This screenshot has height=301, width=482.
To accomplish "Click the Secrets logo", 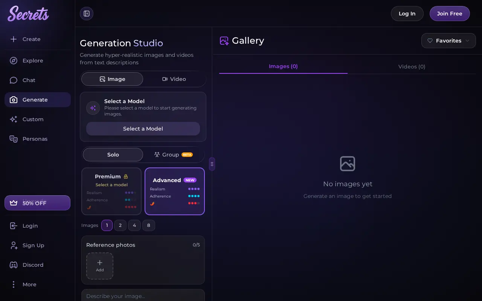I will click(x=28, y=14).
